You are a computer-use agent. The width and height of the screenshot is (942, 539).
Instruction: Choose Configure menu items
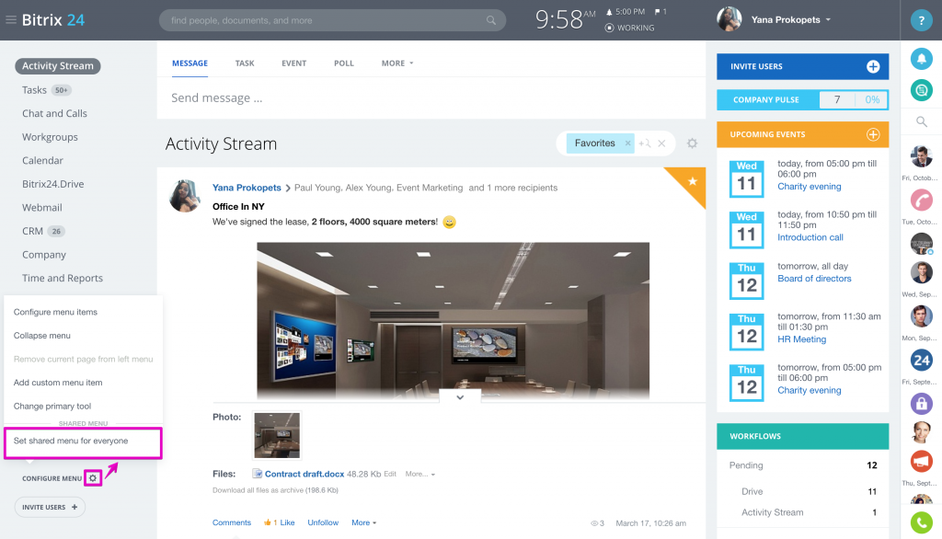click(55, 312)
